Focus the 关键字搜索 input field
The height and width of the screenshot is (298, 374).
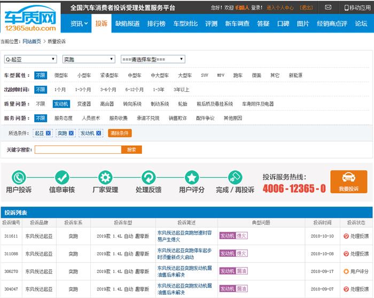[x=78, y=150]
